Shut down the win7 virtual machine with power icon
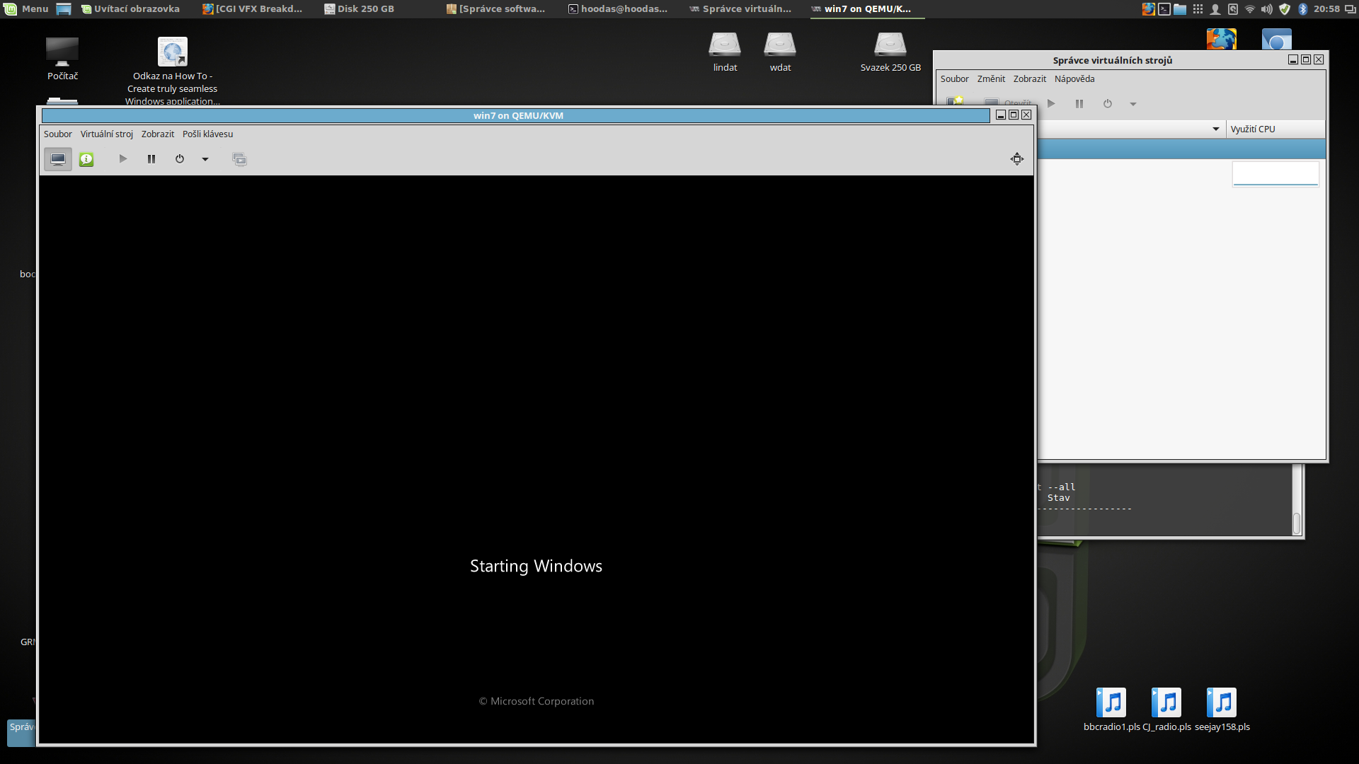Screen dimensions: 1359x764 click(180, 159)
